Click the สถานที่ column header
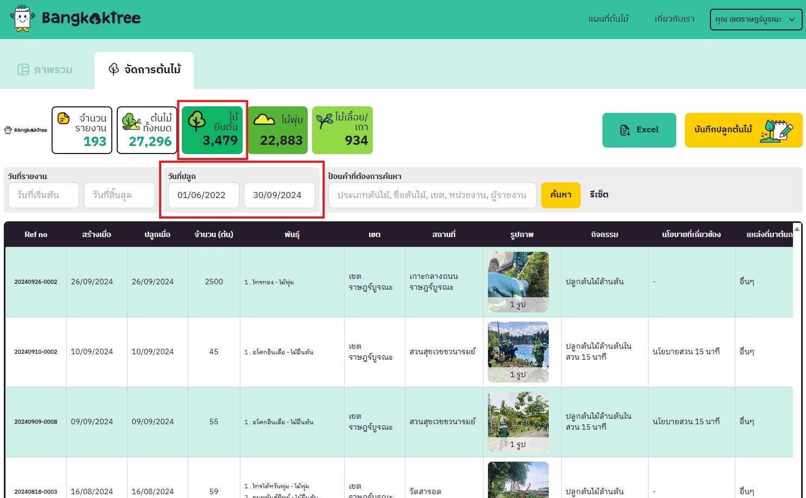The height and width of the screenshot is (498, 806). [x=444, y=234]
